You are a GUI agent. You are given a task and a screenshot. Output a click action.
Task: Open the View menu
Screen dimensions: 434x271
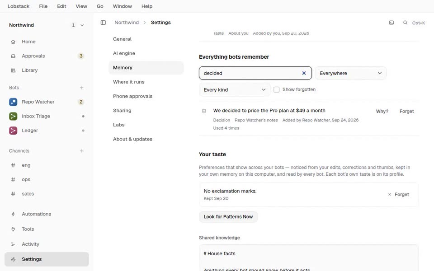tap(81, 6)
